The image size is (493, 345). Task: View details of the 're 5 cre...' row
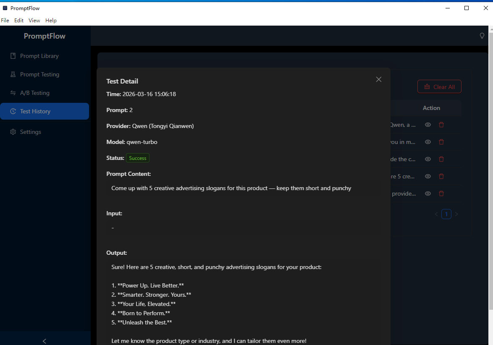(427, 177)
